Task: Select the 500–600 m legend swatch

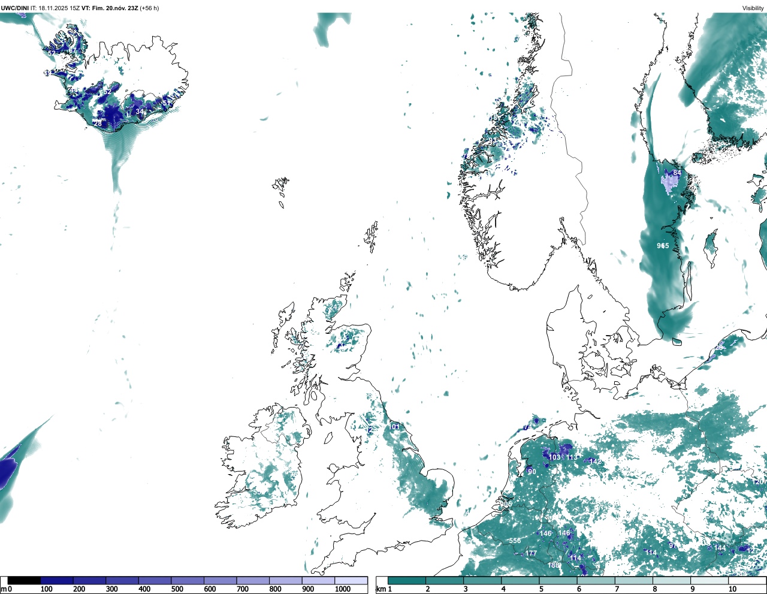Action: (188, 580)
